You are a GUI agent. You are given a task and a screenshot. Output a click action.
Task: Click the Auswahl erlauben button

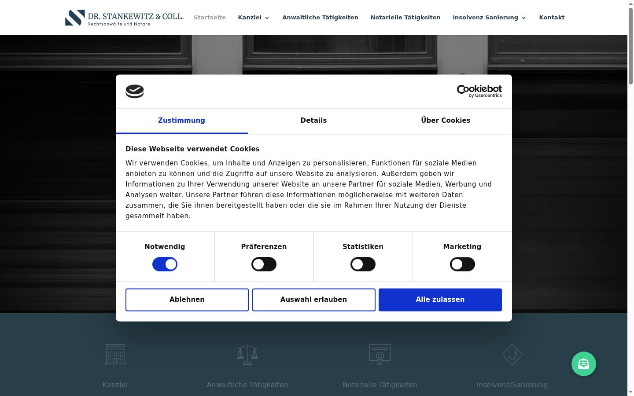[x=313, y=300]
